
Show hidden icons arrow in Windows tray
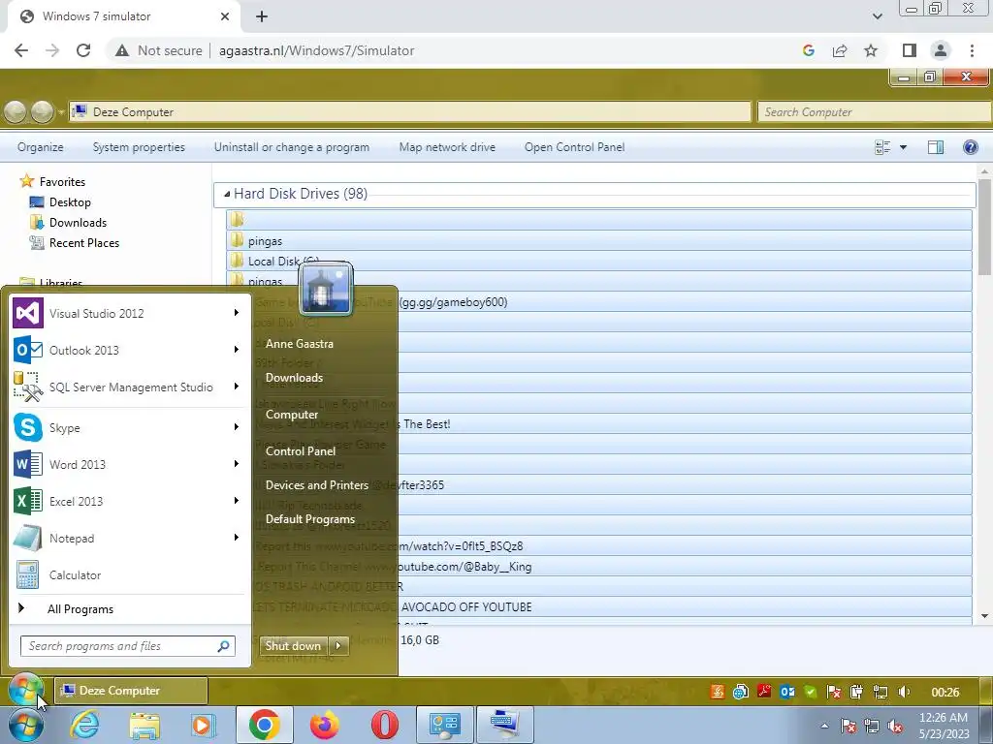pyautogui.click(x=824, y=727)
